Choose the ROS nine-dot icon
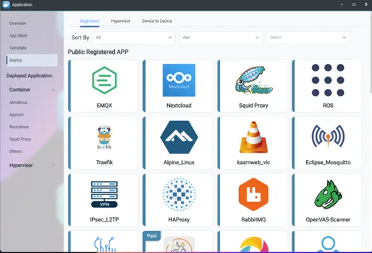 328,80
